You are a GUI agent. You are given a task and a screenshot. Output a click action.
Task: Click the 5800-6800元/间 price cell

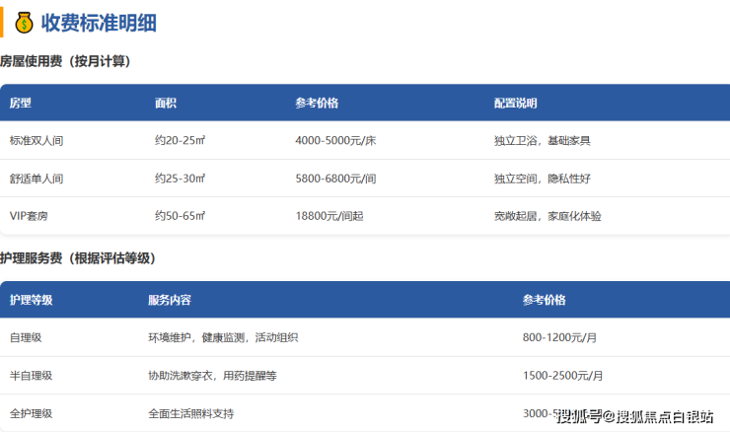pyautogui.click(x=335, y=179)
